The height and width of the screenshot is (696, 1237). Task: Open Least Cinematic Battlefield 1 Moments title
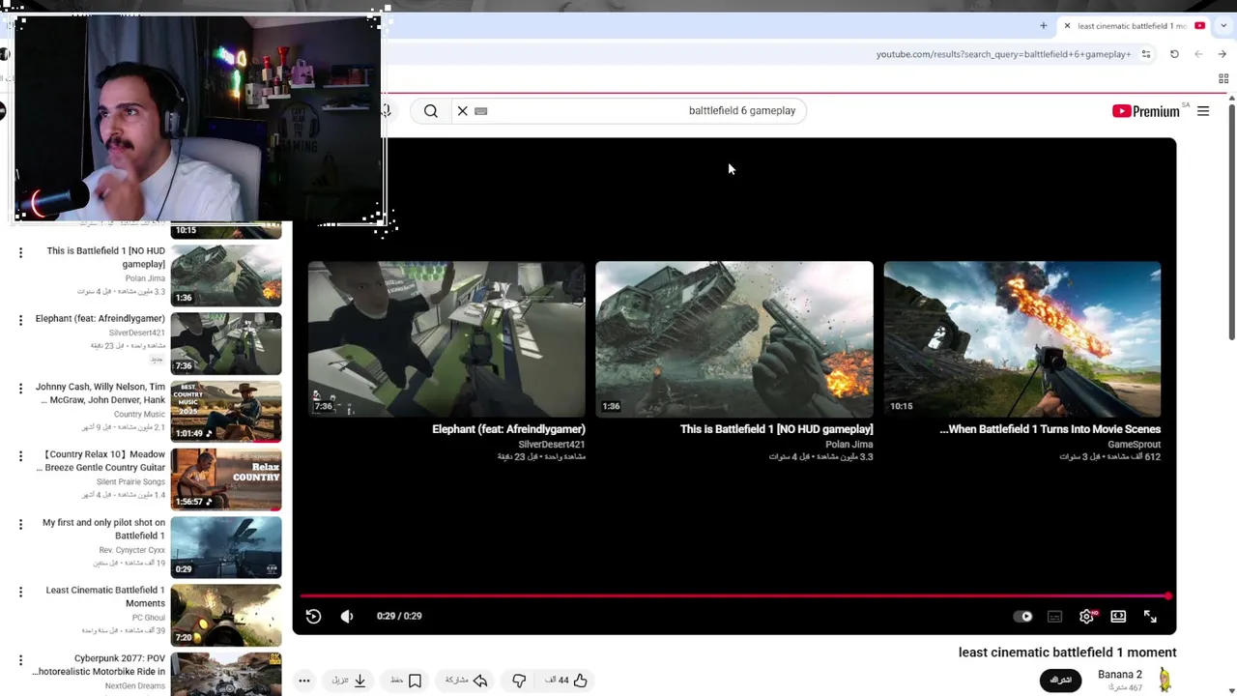click(x=105, y=596)
